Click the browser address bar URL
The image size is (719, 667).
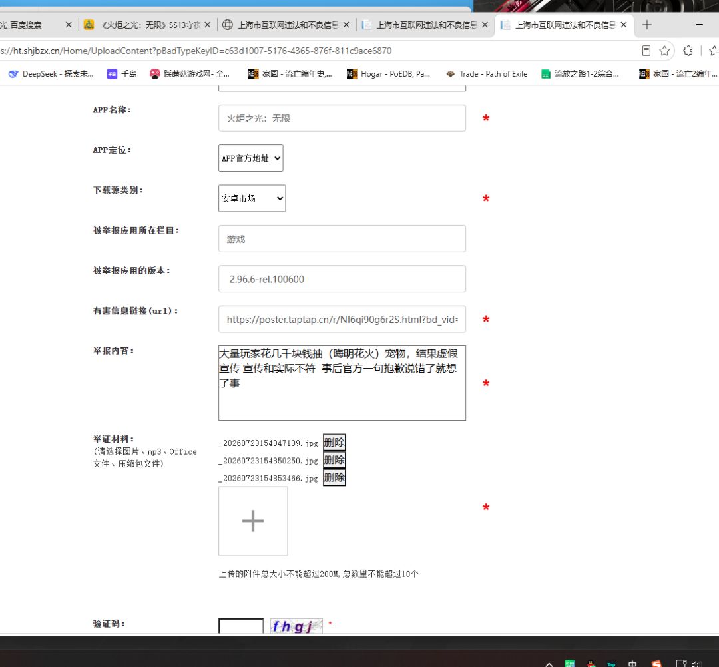click(196, 51)
